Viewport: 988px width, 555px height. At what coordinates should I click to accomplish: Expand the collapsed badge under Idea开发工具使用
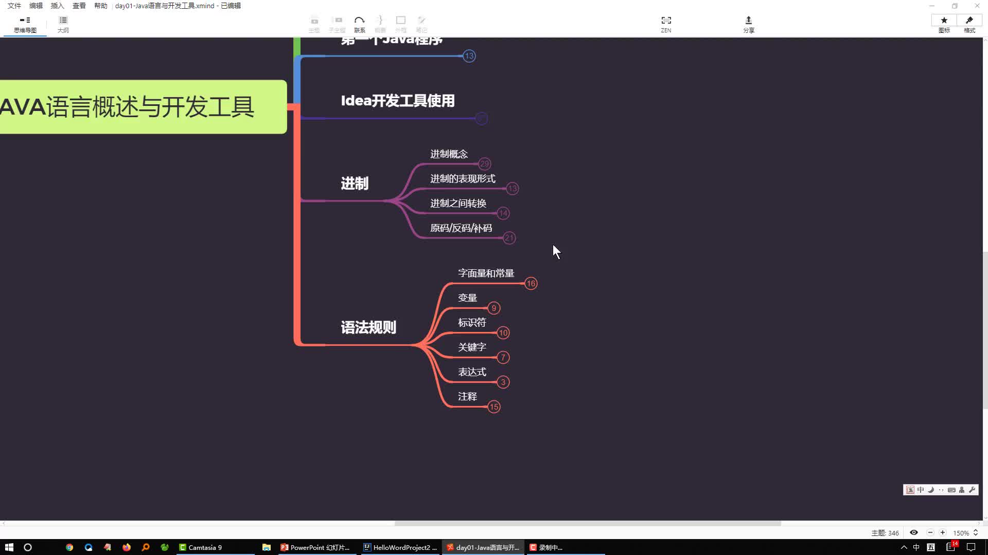481,119
